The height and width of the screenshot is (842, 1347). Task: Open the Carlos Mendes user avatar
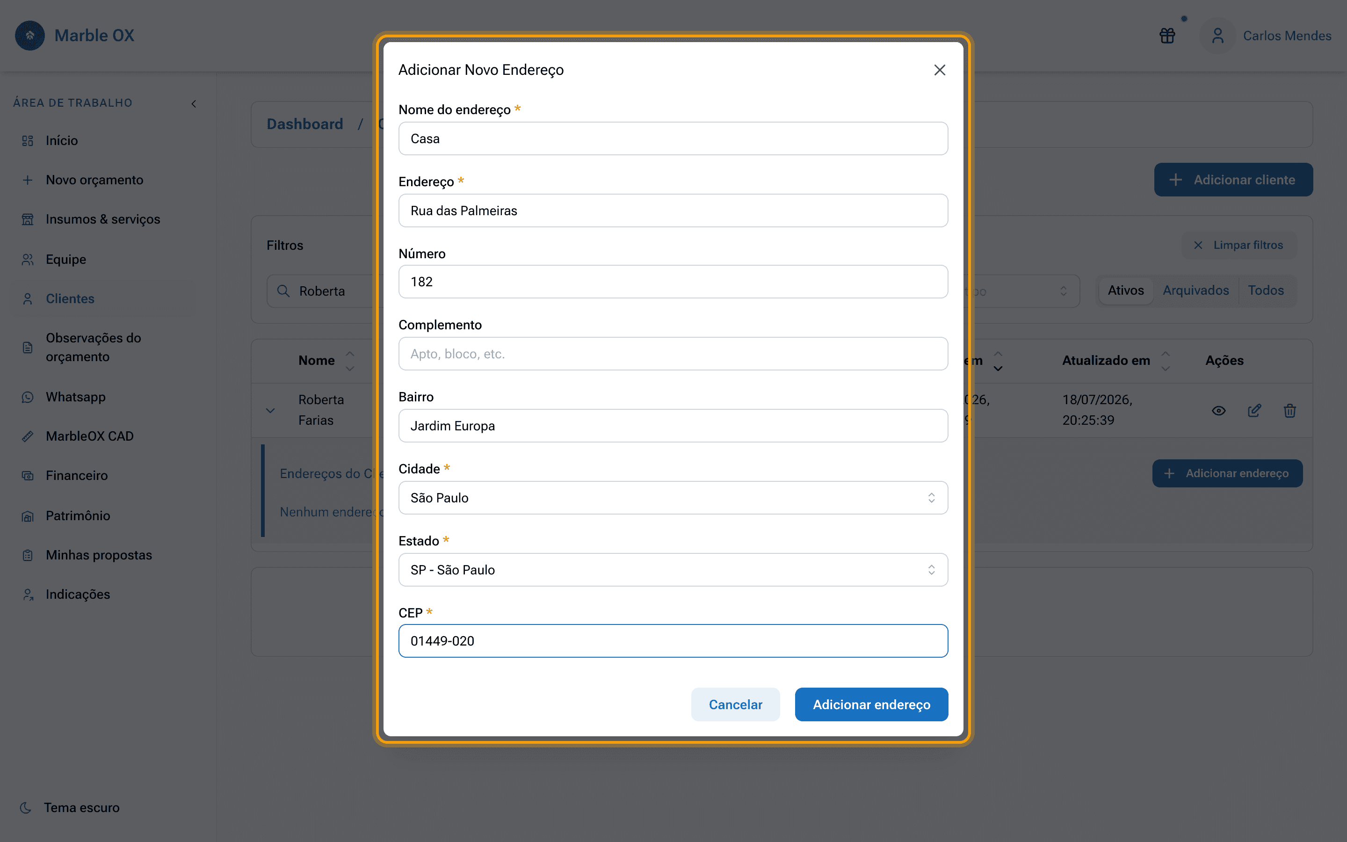click(1218, 36)
